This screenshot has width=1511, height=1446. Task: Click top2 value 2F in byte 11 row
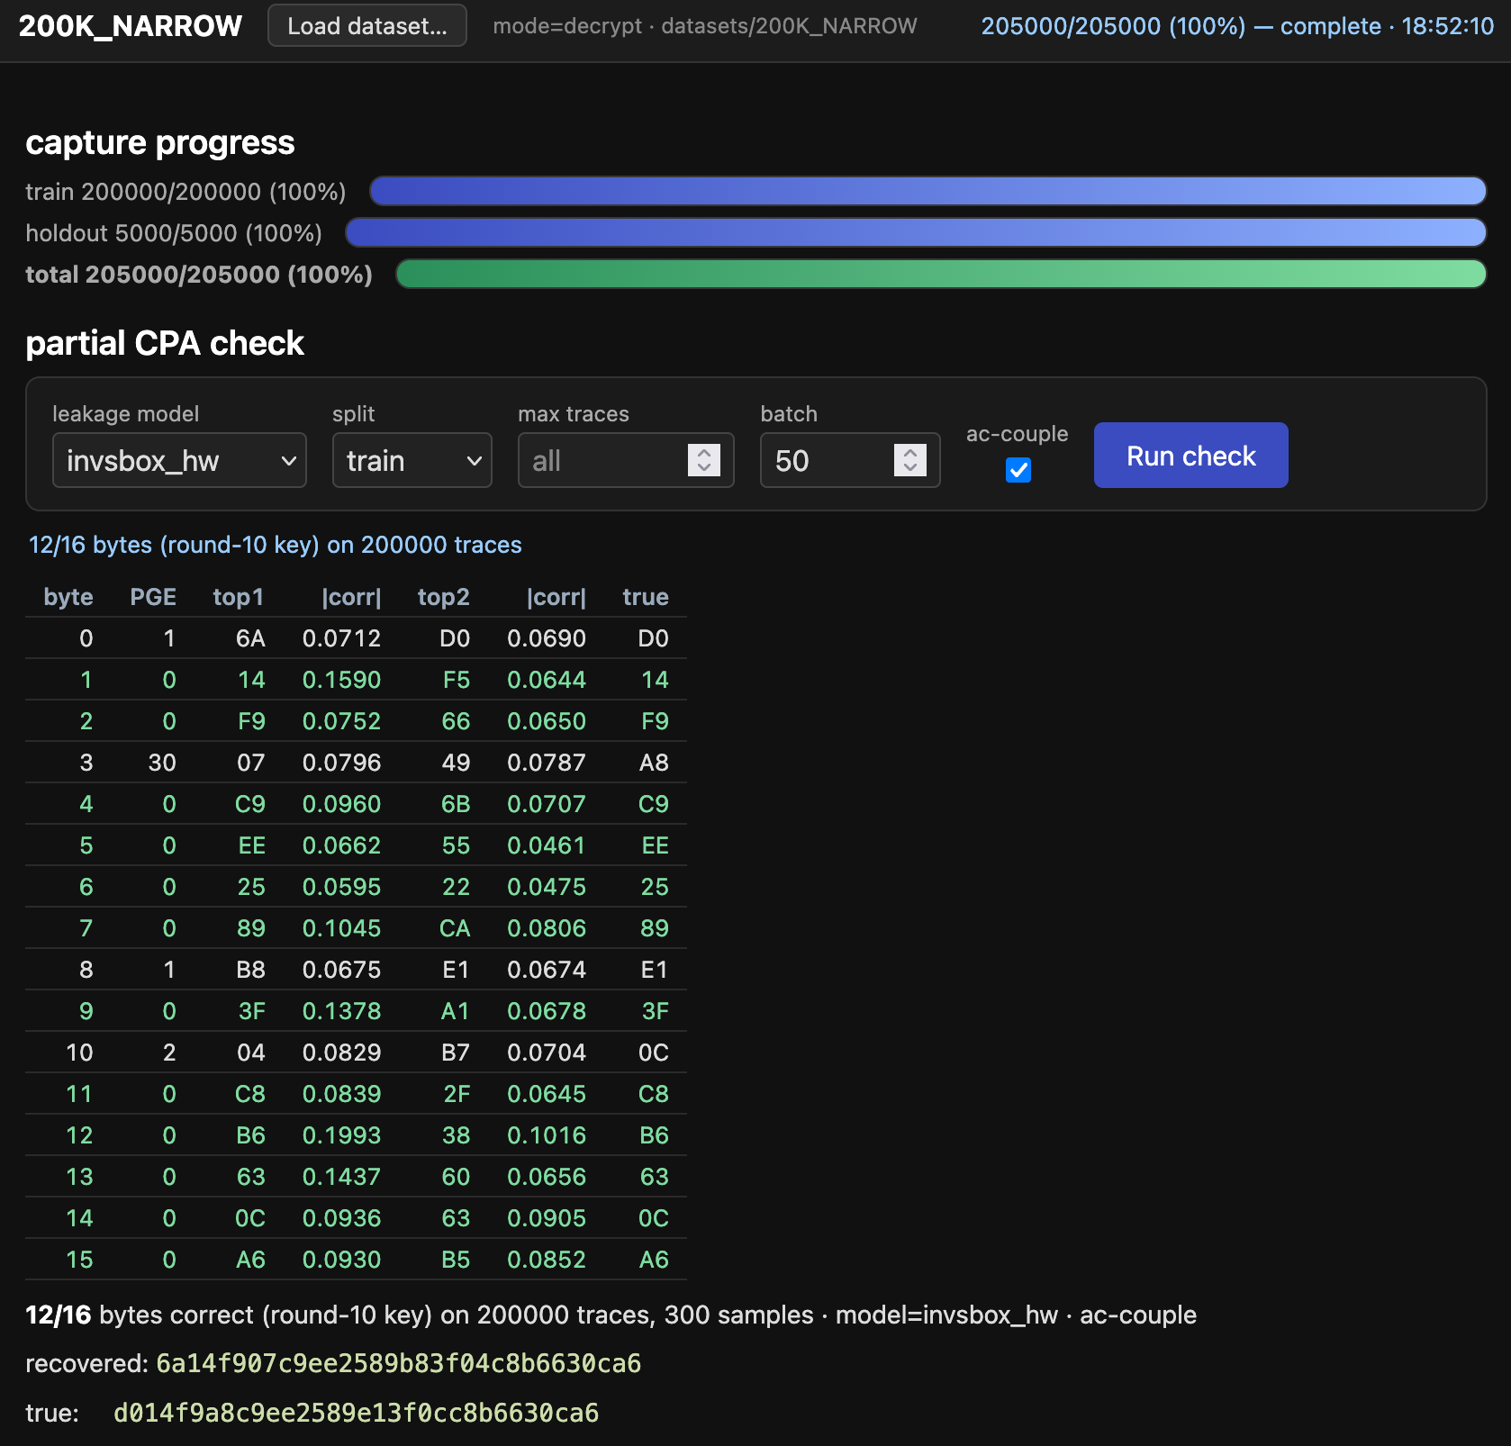457,1094
